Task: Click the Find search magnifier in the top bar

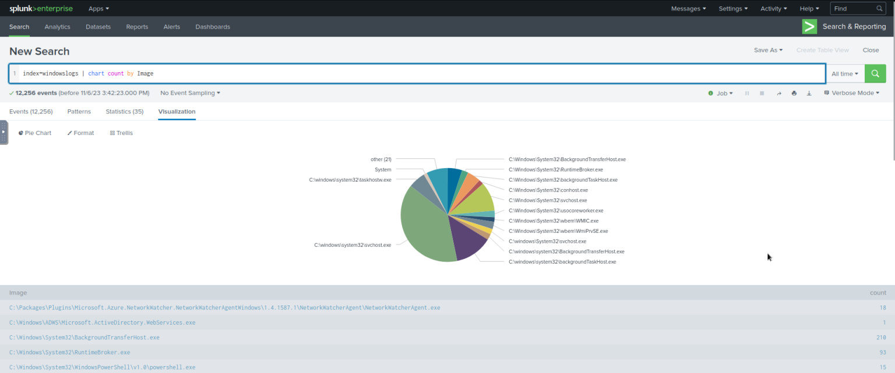Action: click(x=879, y=8)
